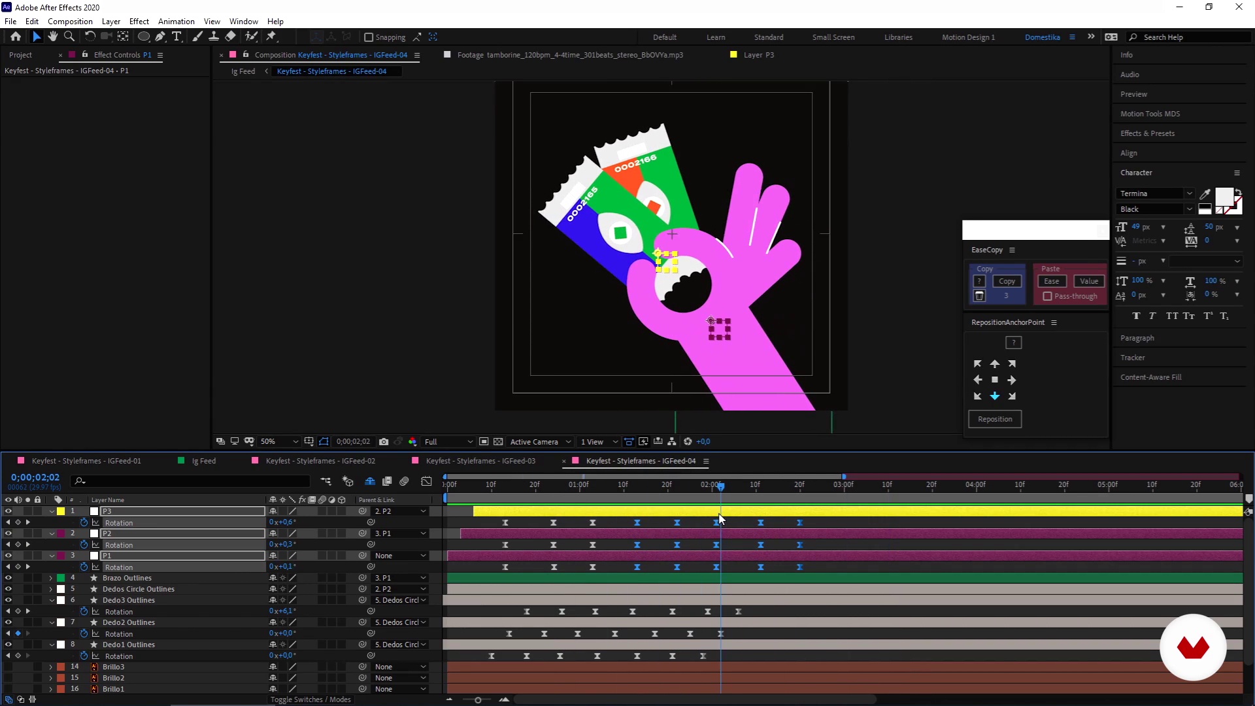1255x706 pixels.
Task: Open the Animation menu
Action: [x=176, y=22]
